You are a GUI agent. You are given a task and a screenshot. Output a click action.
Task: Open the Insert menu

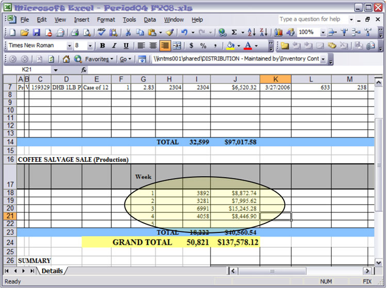82,20
